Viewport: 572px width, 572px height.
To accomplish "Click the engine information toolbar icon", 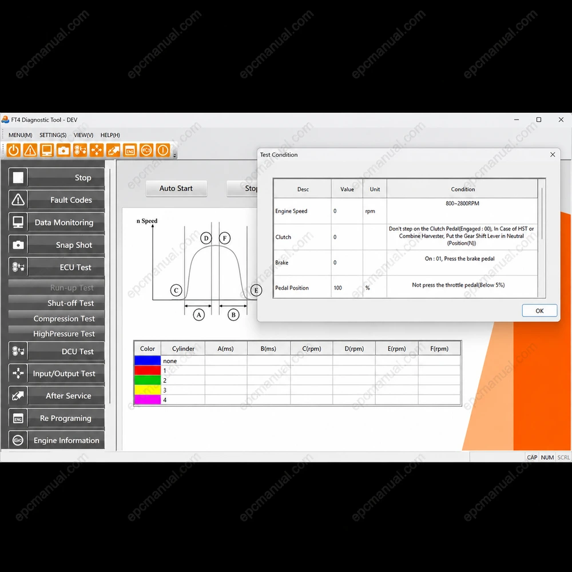I will (146, 150).
